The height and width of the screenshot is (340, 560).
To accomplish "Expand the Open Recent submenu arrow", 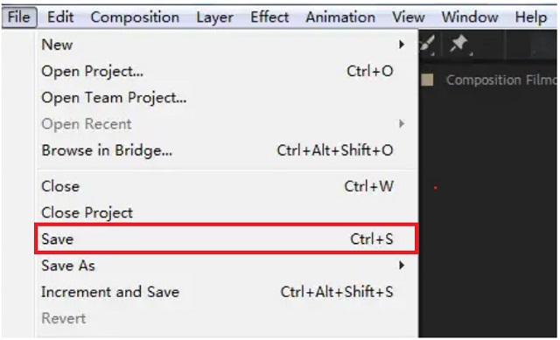I will 402,124.
